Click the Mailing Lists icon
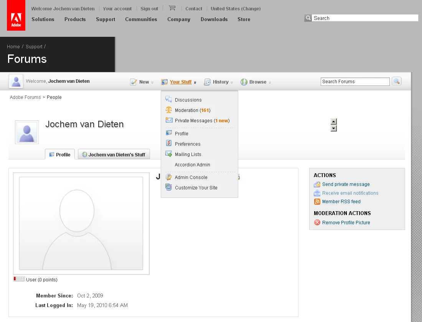 168,154
